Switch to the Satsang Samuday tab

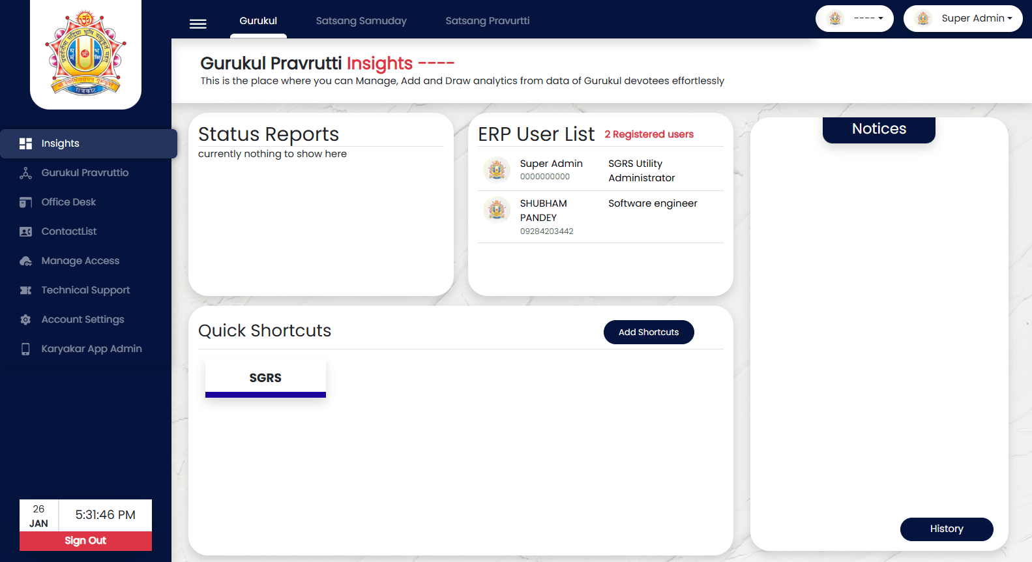point(361,21)
